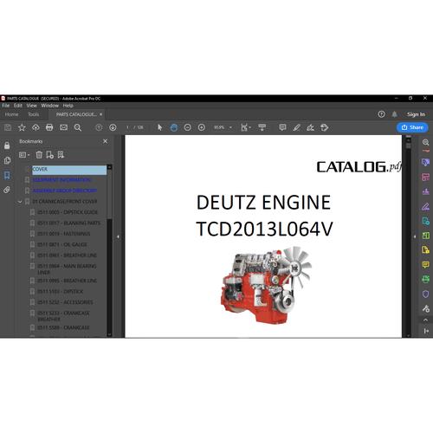The width and height of the screenshot is (433, 433).
Task: Open the View menu
Action: pyautogui.click(x=31, y=106)
